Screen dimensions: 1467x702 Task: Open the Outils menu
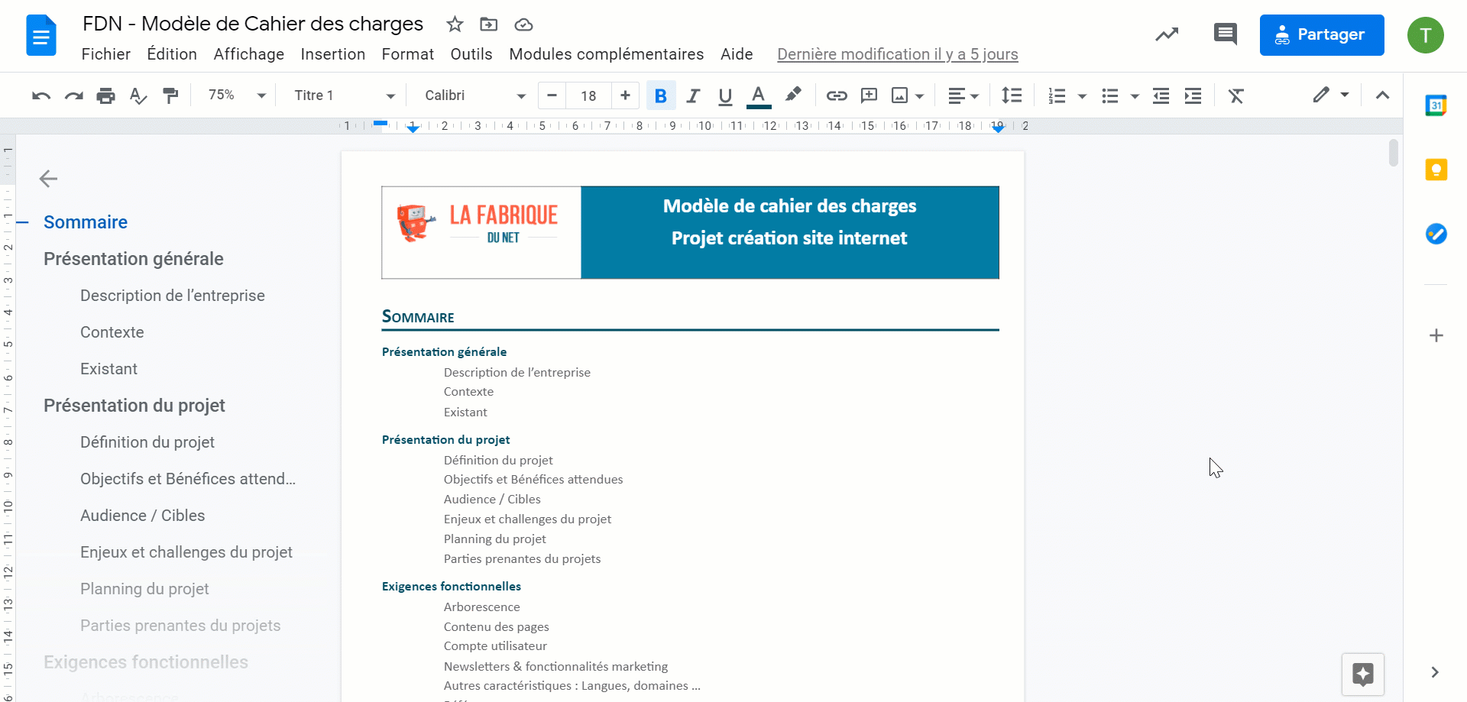pos(471,54)
